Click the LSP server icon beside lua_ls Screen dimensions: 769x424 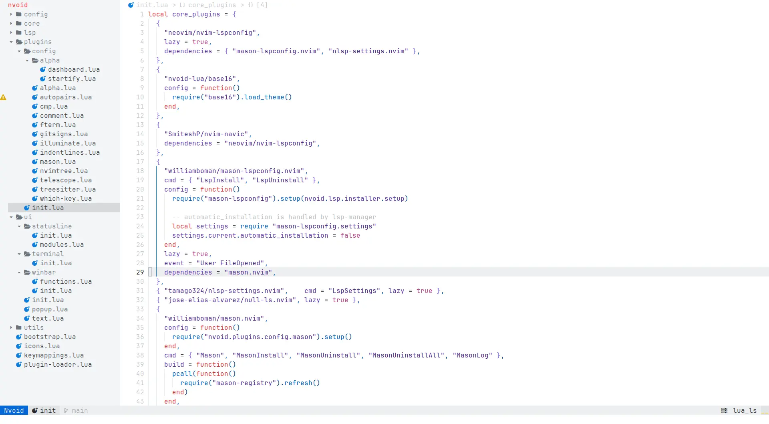coord(724,411)
